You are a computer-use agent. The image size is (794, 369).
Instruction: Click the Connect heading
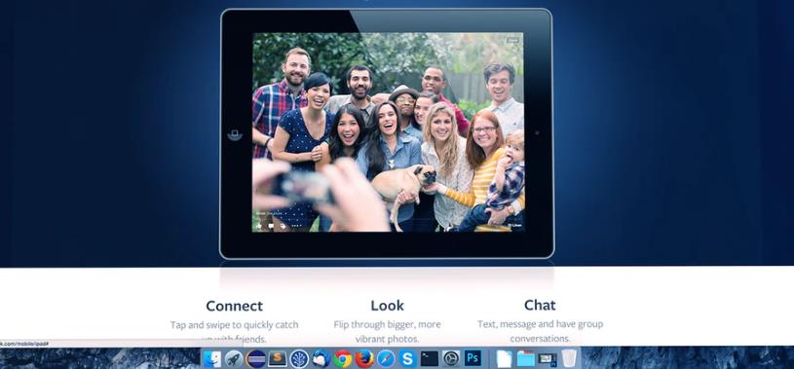(x=235, y=306)
